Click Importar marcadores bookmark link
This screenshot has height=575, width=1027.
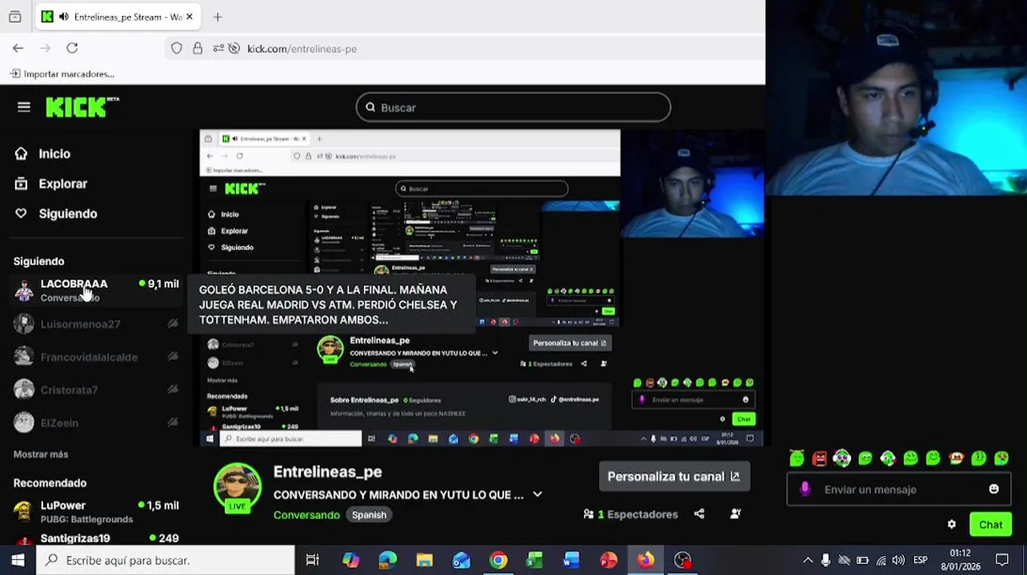click(62, 73)
